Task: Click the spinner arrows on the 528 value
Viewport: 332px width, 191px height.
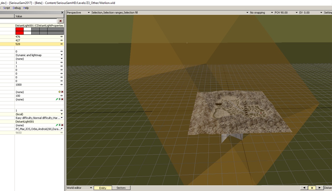Action: point(62,44)
